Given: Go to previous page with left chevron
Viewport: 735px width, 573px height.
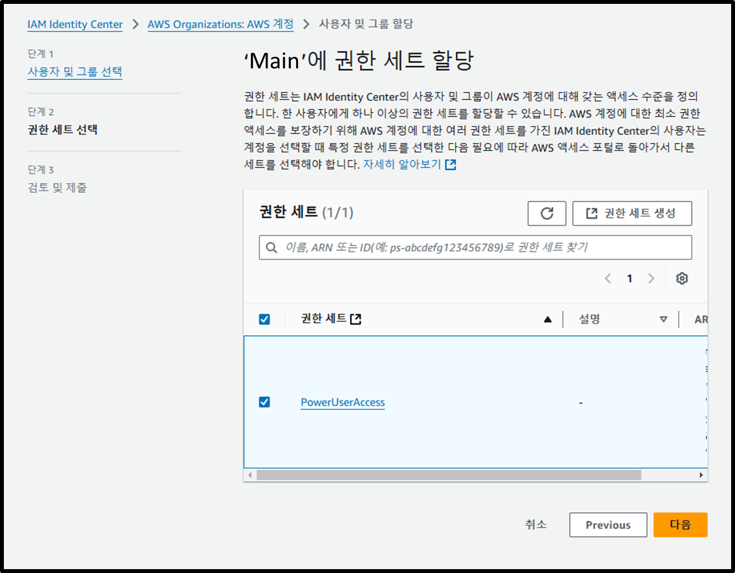Looking at the screenshot, I should point(608,279).
